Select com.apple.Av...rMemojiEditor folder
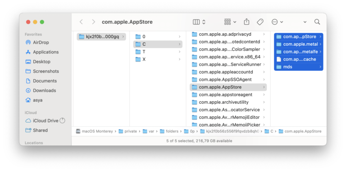This screenshot has width=346, height=171. [x=228, y=118]
